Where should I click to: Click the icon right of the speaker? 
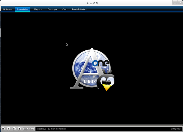(x=32, y=129)
